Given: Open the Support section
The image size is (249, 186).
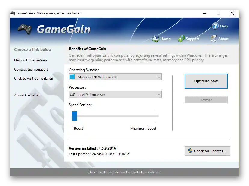Looking at the screenshot, I should pos(192,39).
